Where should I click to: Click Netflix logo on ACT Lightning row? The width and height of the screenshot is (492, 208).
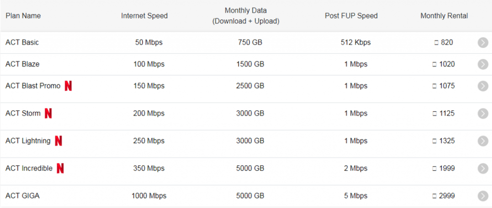[x=58, y=141]
